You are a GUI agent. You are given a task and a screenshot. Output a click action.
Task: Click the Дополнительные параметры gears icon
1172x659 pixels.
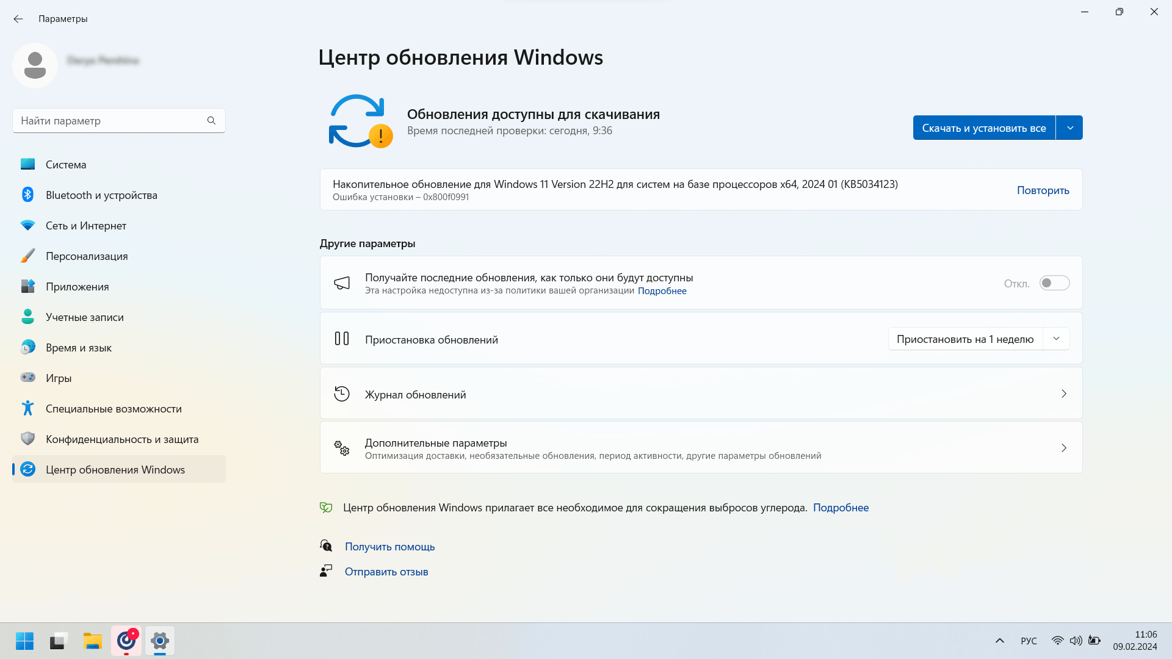[x=342, y=448]
